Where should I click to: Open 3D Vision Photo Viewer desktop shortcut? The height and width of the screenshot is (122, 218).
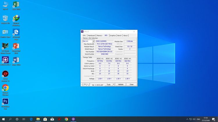(x=5, y=48)
